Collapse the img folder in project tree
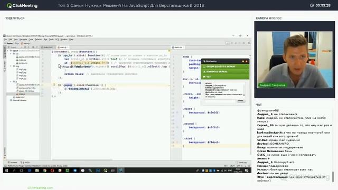338x190 pixels. (x=11, y=66)
